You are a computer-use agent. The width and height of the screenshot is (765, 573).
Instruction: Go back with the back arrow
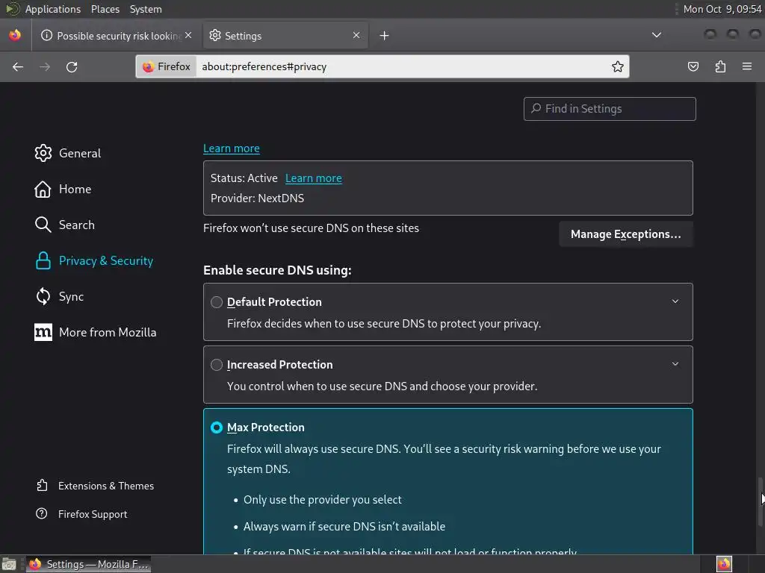coord(18,66)
